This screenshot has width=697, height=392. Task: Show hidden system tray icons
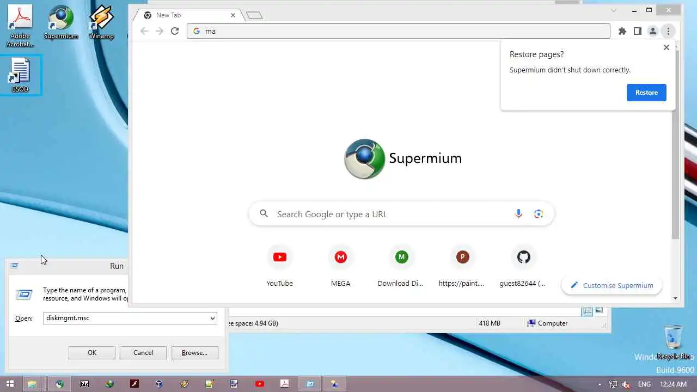click(x=600, y=384)
